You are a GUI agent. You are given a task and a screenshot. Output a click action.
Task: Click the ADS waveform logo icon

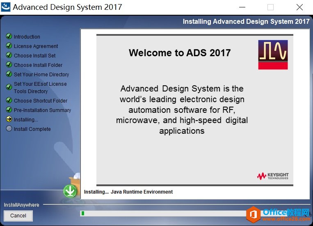(273, 55)
